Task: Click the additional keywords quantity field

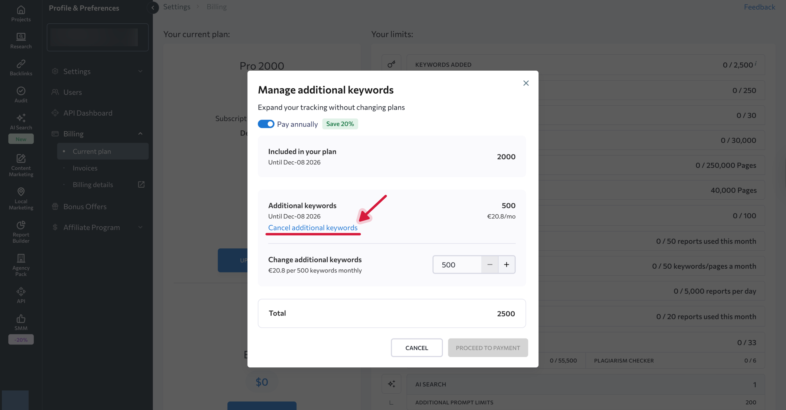Action: coord(457,264)
